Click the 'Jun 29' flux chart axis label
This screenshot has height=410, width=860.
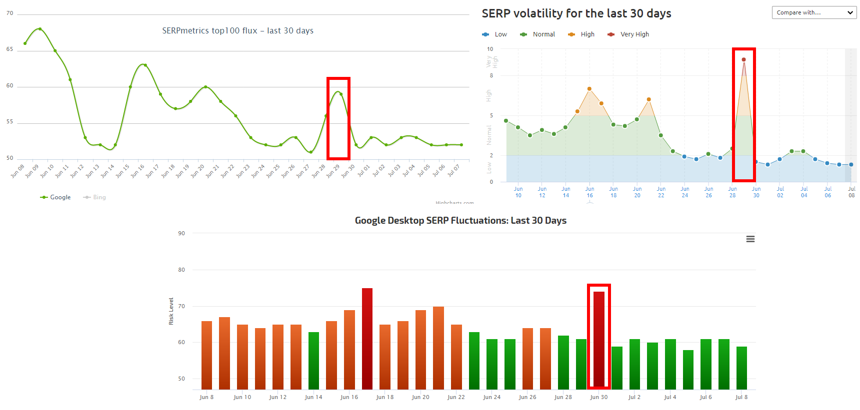333,171
